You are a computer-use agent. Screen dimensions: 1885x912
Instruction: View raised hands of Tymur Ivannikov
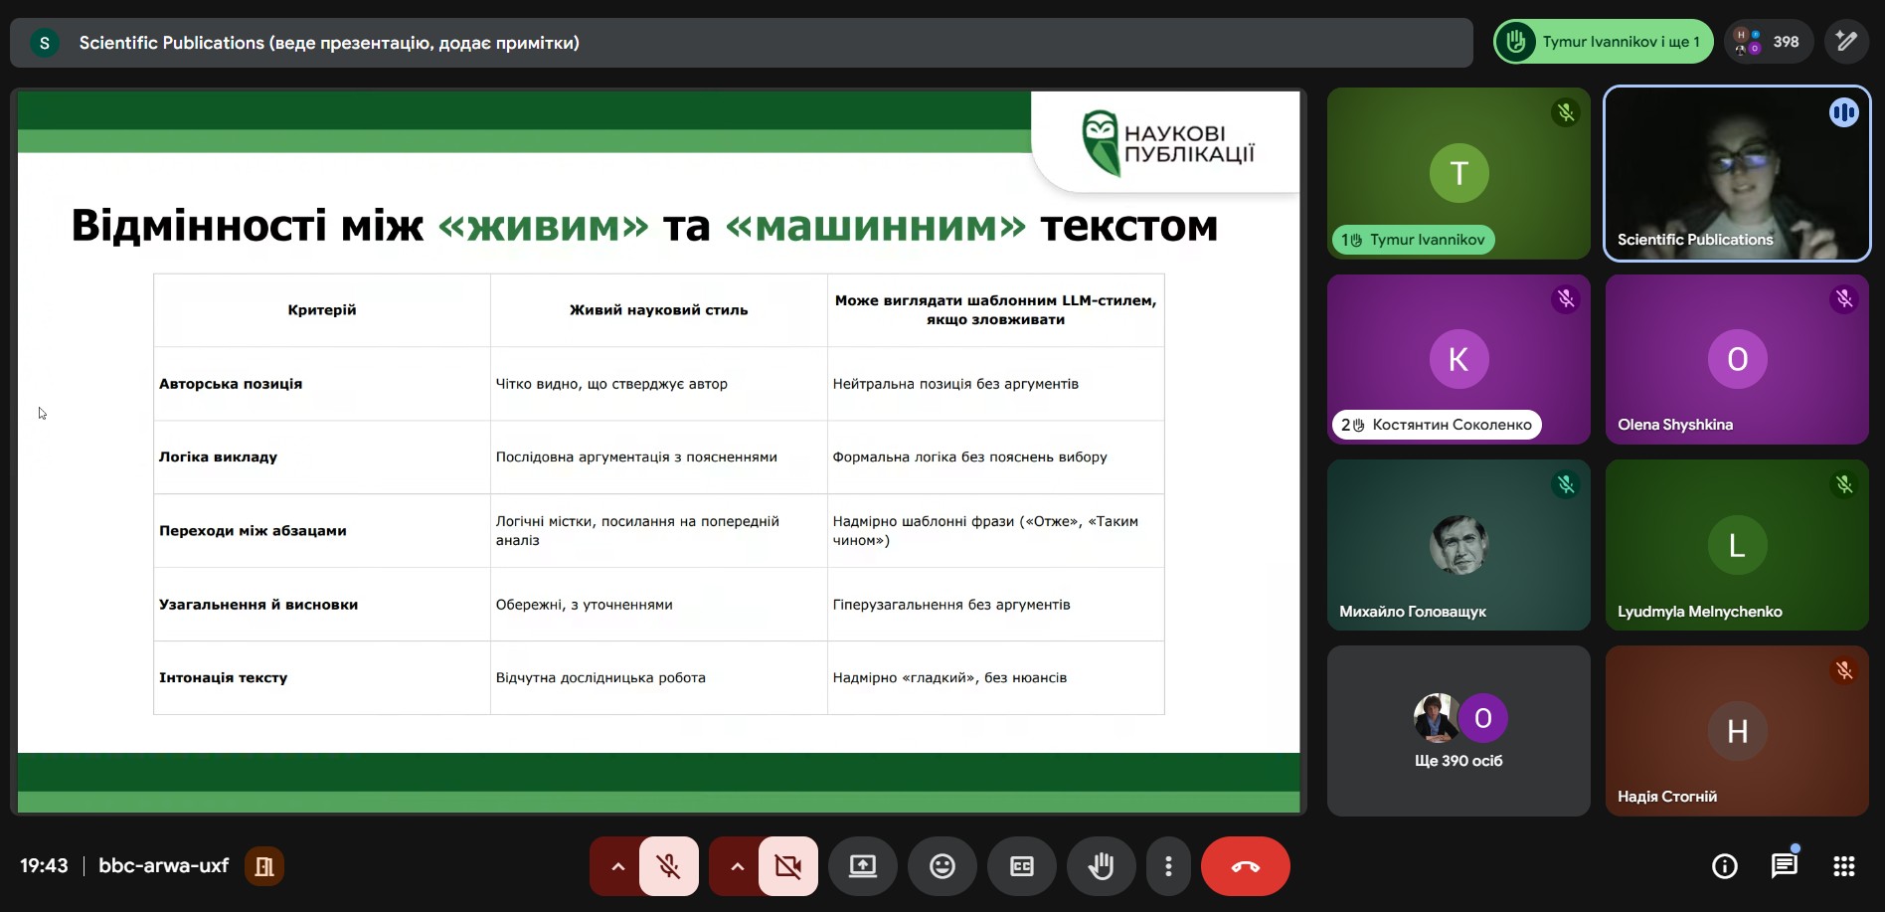(1603, 42)
